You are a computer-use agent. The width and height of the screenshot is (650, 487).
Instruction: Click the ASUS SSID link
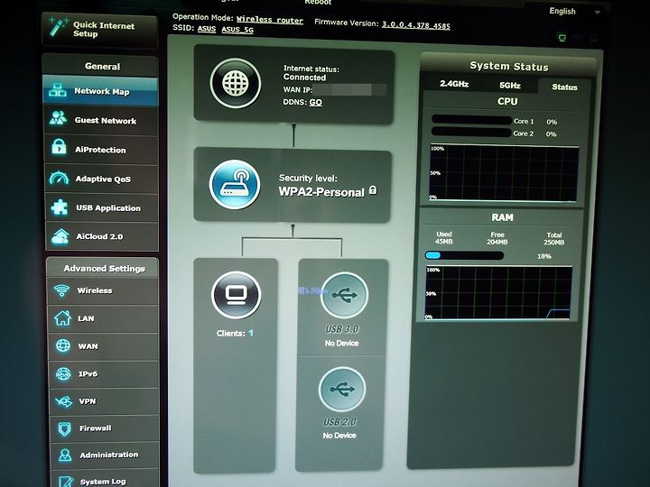pyautogui.click(x=207, y=29)
